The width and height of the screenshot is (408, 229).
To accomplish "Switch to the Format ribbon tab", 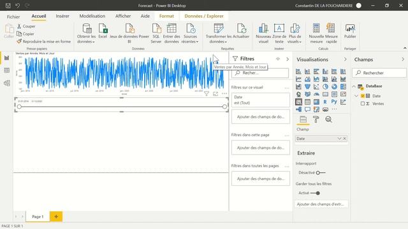I will pyautogui.click(x=166, y=16).
